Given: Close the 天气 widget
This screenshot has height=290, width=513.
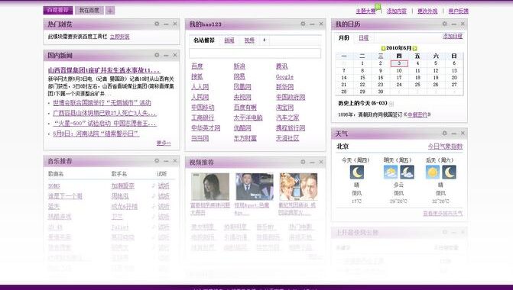Looking at the screenshot, I should tap(463, 134).
